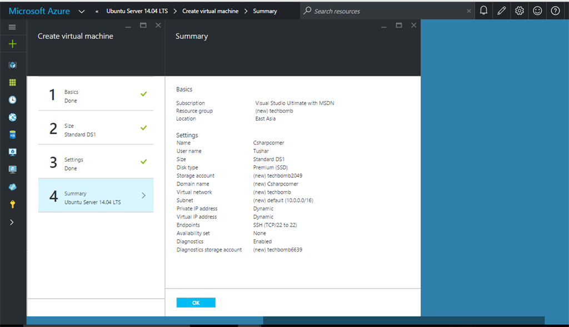This screenshot has width=569, height=327.
Task: Minimize the Summary blade
Action: click(384, 26)
